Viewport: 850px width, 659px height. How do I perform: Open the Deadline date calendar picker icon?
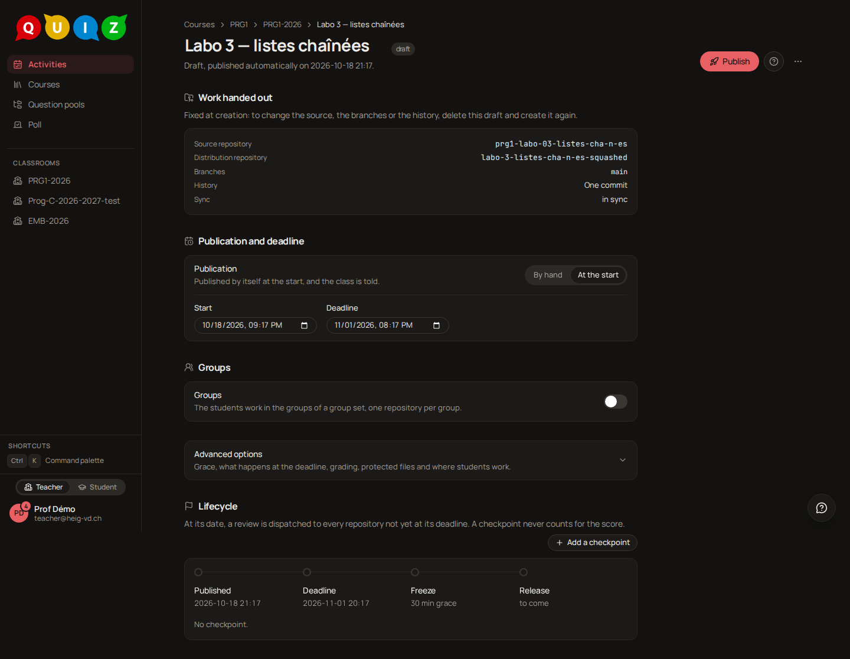tap(437, 325)
